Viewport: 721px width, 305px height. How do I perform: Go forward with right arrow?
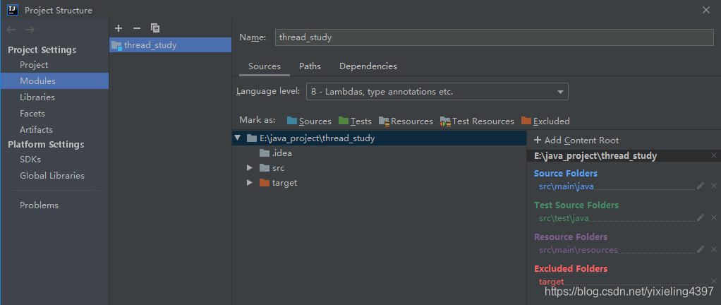click(30, 30)
